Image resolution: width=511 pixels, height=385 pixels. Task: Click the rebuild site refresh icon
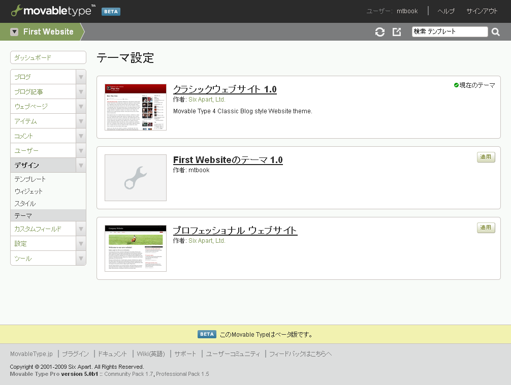point(379,31)
